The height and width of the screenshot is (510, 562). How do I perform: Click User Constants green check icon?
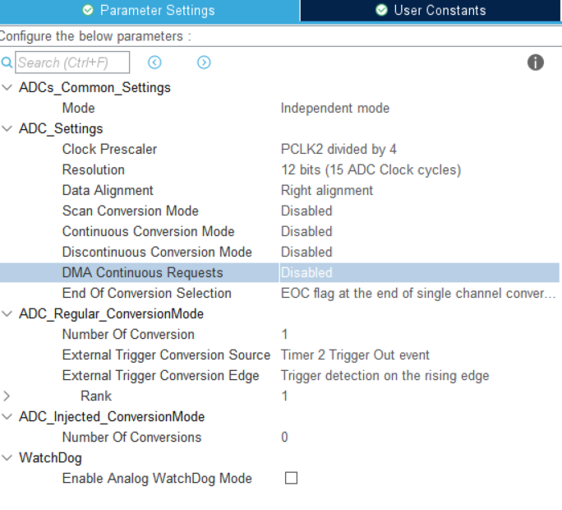[382, 10]
